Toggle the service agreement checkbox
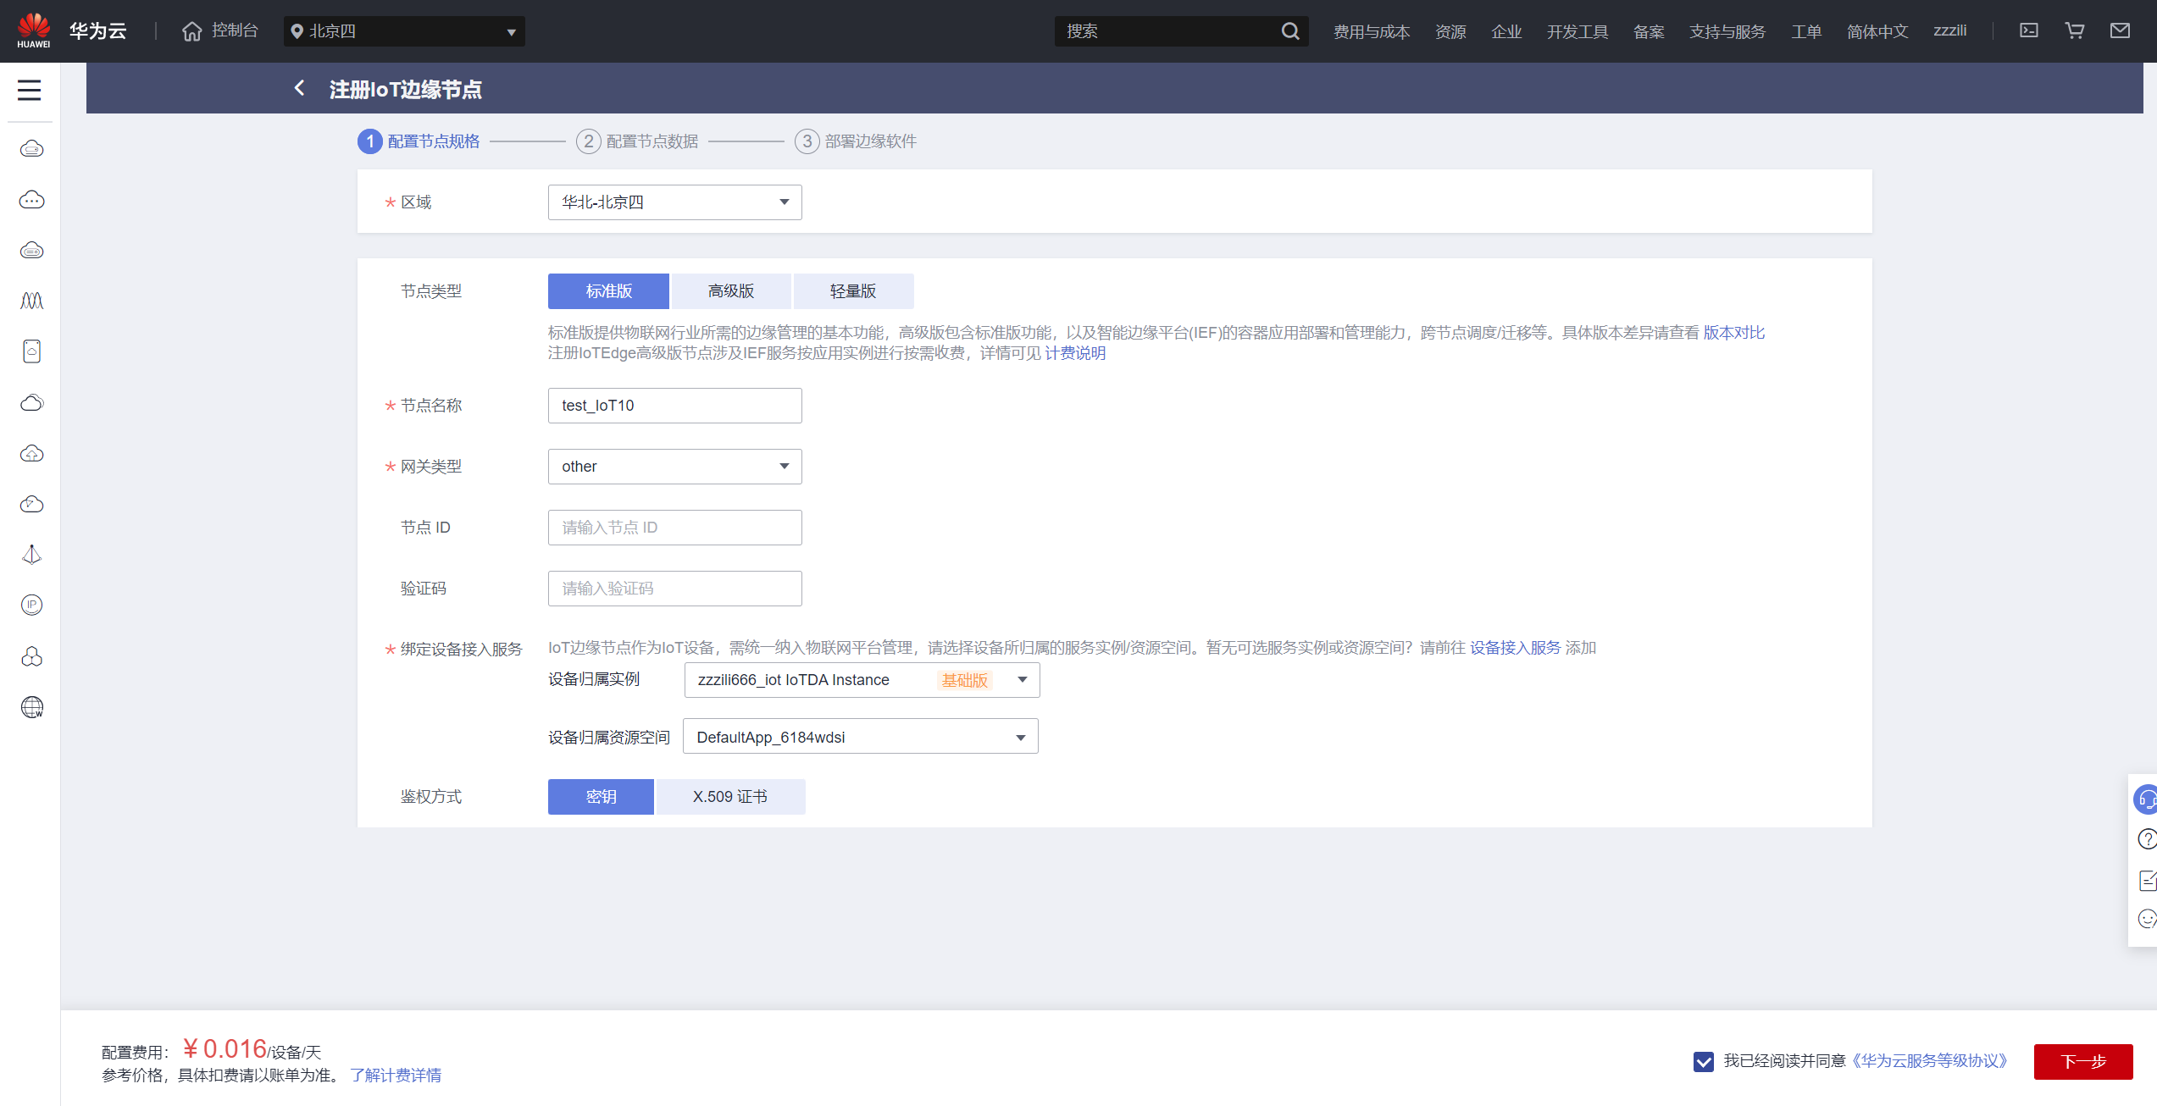Viewport: 2157px width, 1106px height. tap(1703, 1061)
